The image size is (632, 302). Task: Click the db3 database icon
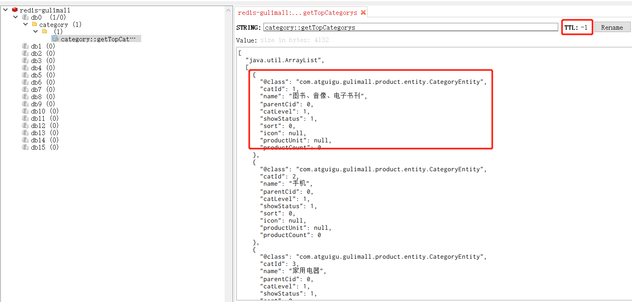pos(25,60)
